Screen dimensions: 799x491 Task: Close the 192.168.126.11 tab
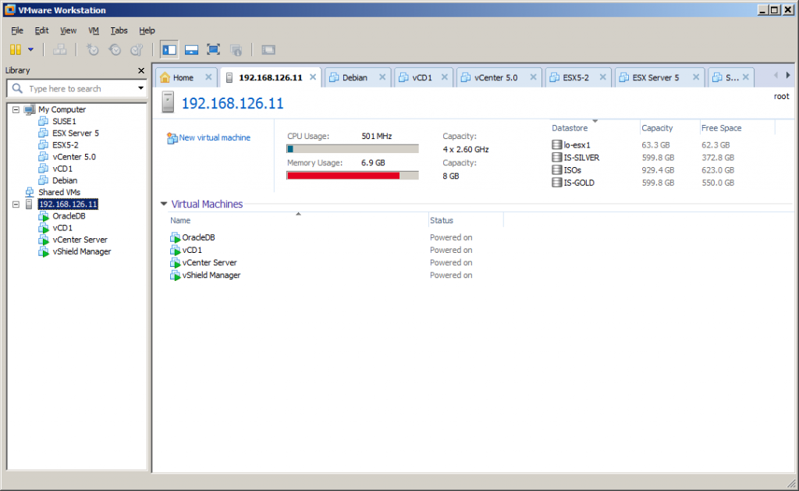click(313, 77)
